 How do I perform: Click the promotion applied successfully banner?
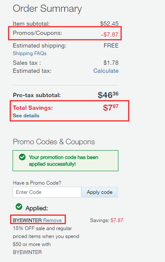pyautogui.click(x=65, y=161)
